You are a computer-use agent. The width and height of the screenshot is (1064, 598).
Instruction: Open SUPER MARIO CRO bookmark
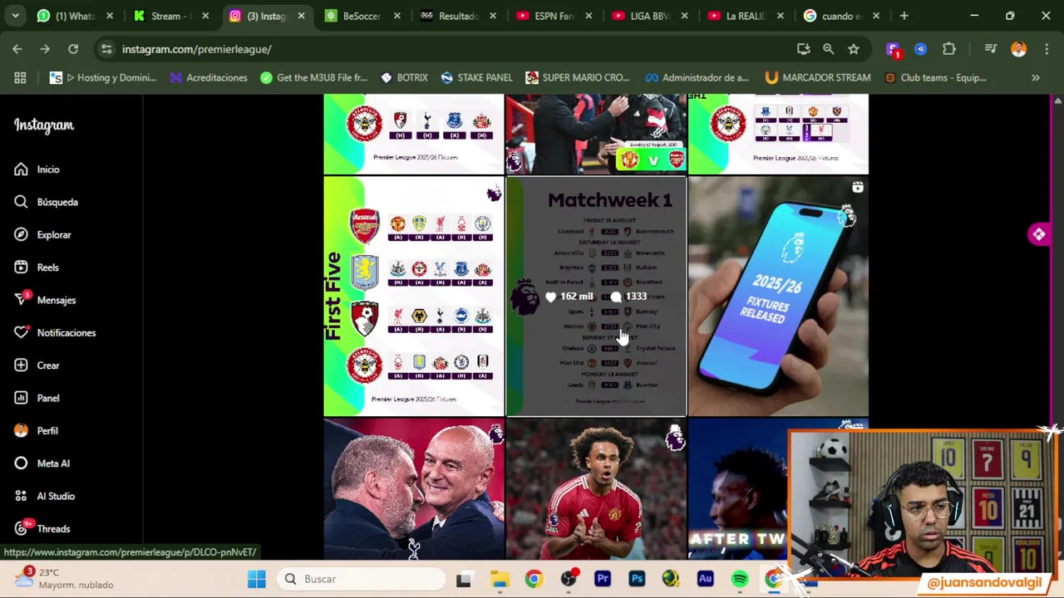tap(578, 77)
